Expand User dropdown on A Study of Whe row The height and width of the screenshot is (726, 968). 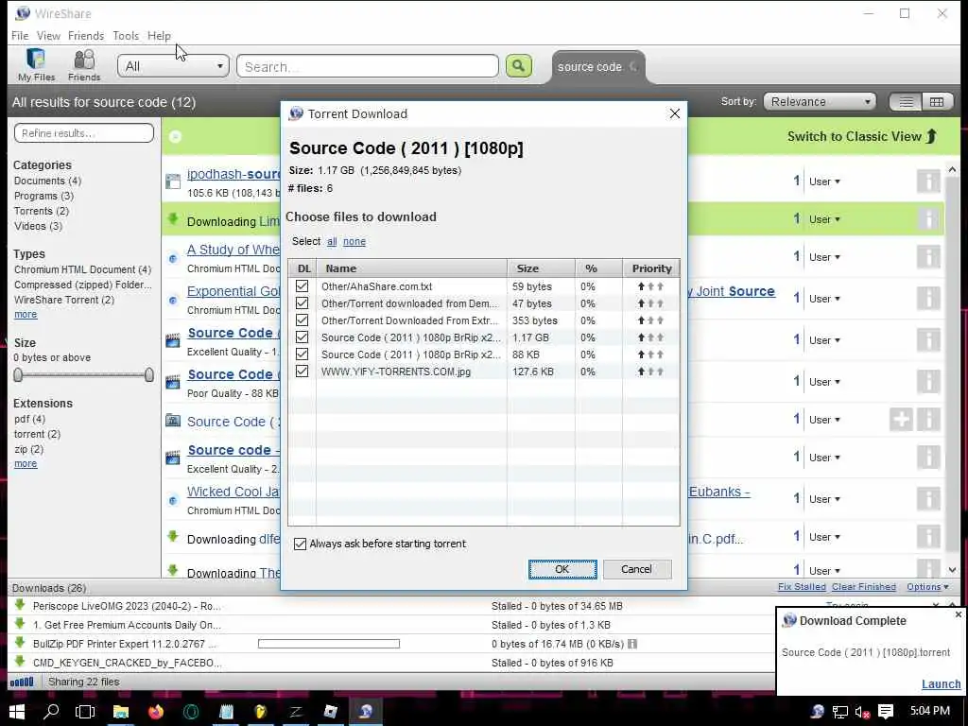pyautogui.click(x=824, y=257)
